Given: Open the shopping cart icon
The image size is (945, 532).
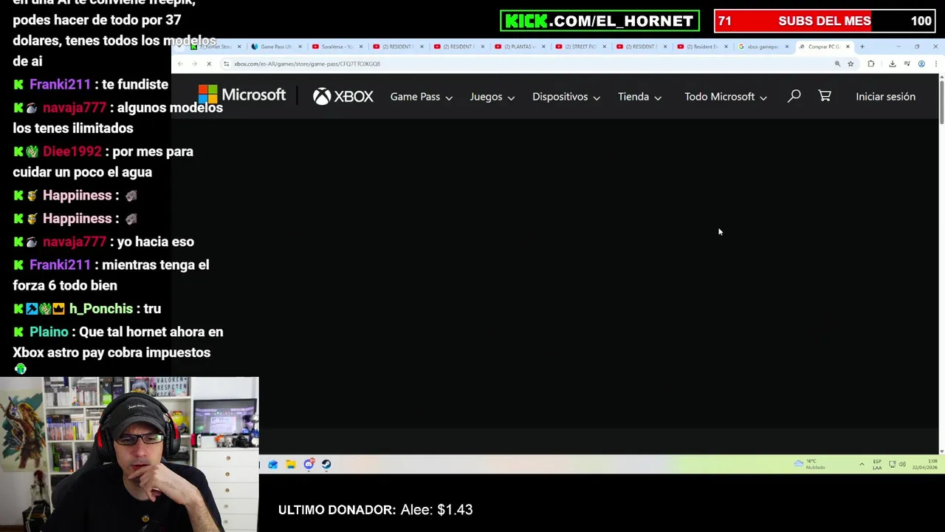Looking at the screenshot, I should pyautogui.click(x=825, y=96).
